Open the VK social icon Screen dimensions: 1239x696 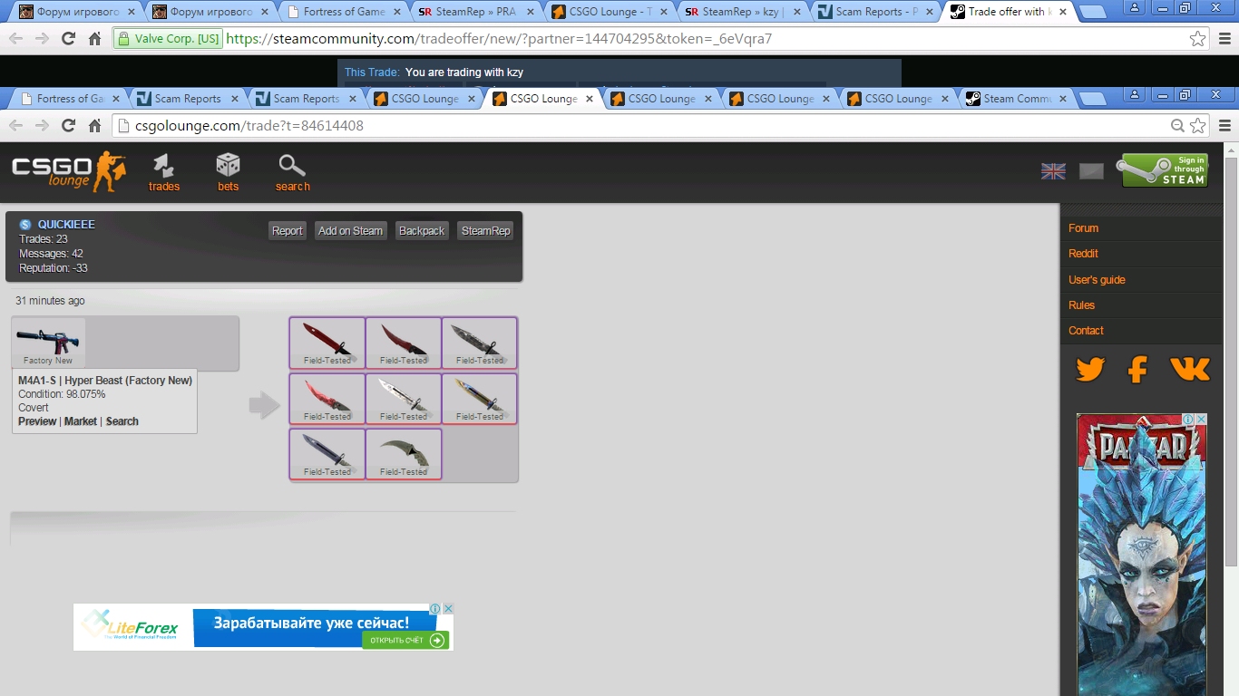click(1189, 370)
